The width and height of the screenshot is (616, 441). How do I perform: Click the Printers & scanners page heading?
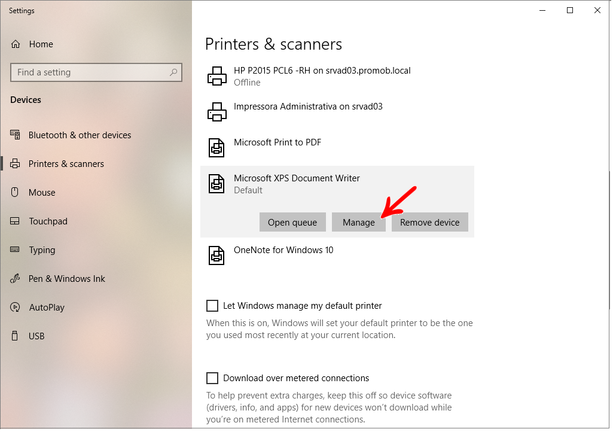tap(273, 44)
